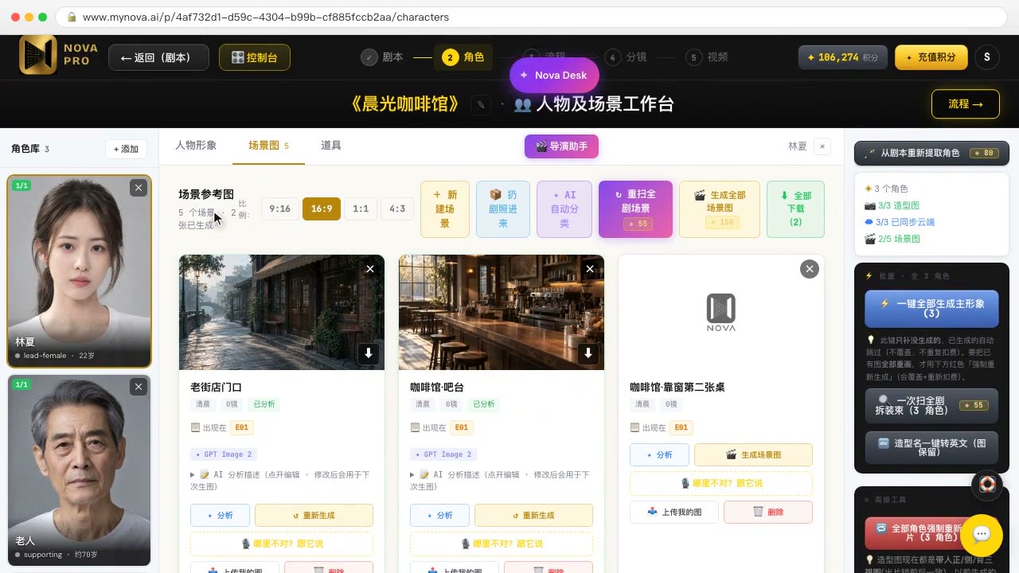Switch to the 道具 tab

pyautogui.click(x=331, y=146)
